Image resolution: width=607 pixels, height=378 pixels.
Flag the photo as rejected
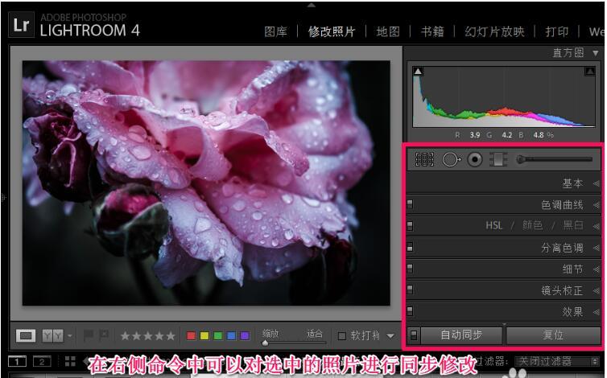click(104, 335)
